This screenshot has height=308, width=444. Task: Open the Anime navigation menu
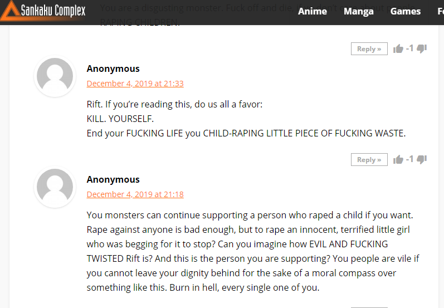pyautogui.click(x=313, y=11)
